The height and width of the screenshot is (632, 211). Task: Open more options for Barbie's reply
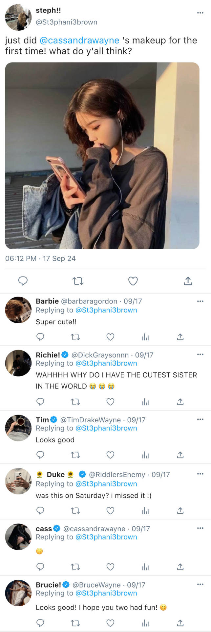pos(200,301)
